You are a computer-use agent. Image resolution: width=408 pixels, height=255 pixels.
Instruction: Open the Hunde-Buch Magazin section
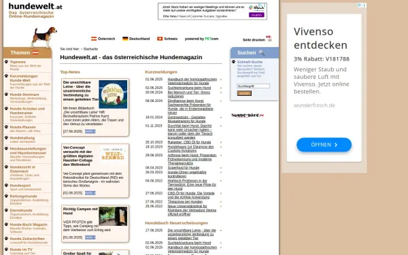pyautogui.click(x=29, y=224)
